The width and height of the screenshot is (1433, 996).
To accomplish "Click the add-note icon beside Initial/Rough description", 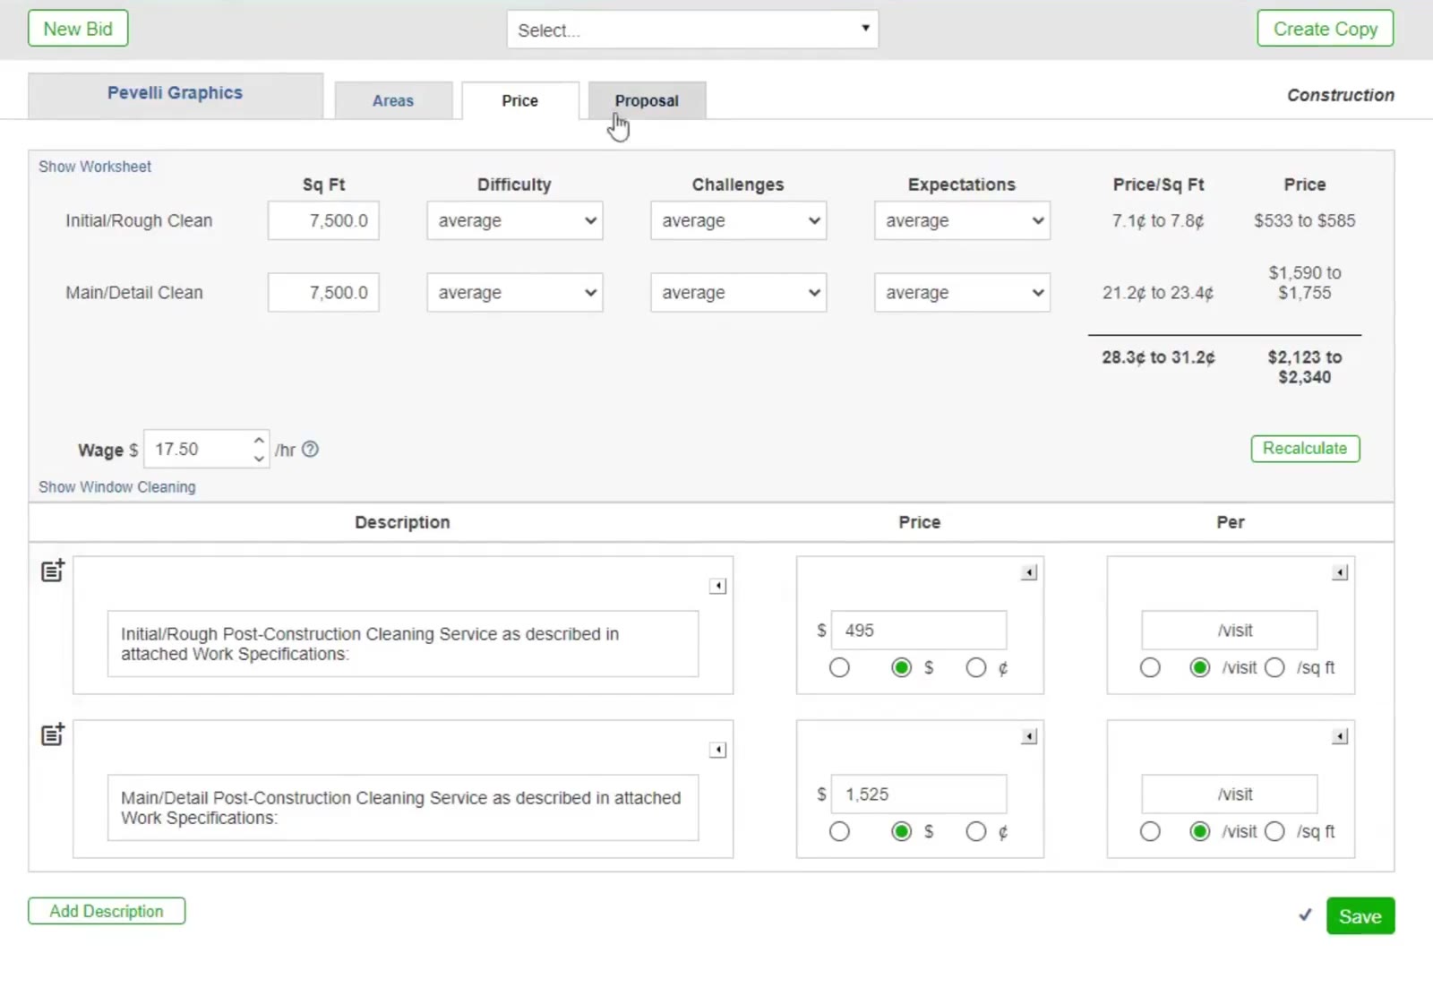I will click(x=53, y=571).
